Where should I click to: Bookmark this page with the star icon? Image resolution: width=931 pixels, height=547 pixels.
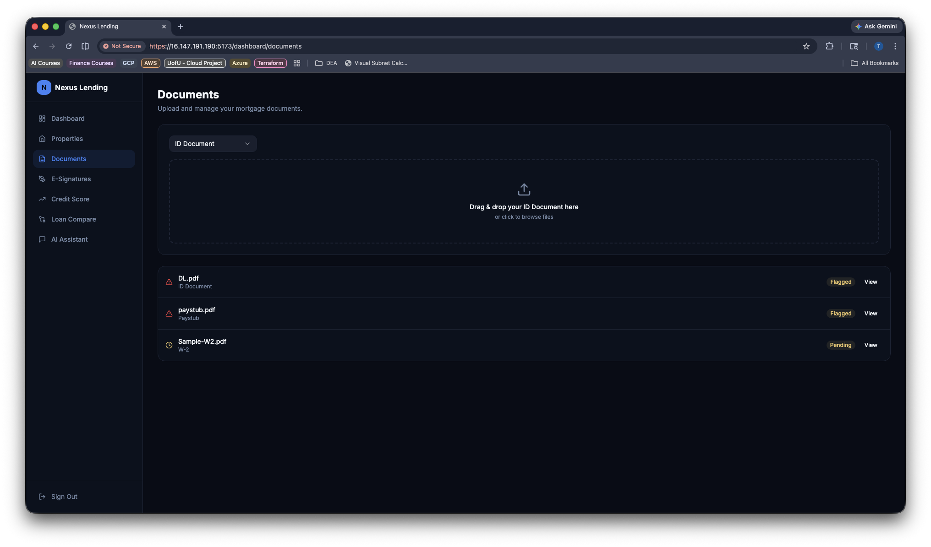(x=806, y=46)
